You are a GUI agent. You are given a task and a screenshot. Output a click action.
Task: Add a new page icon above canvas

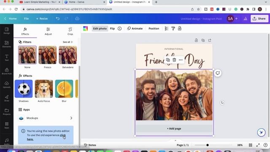tap(210, 40)
